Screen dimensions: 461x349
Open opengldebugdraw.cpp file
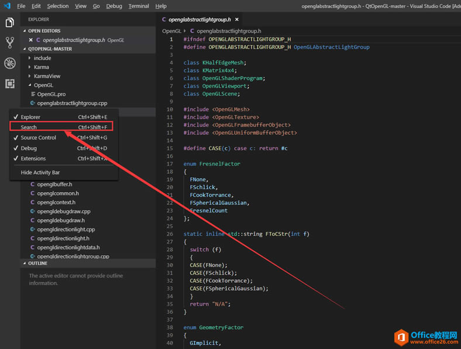coord(64,211)
